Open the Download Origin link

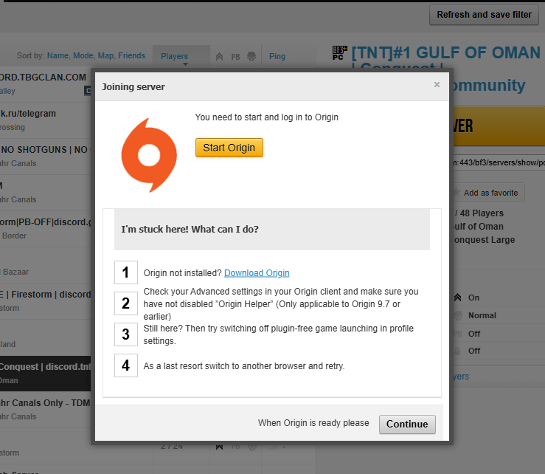(x=257, y=273)
